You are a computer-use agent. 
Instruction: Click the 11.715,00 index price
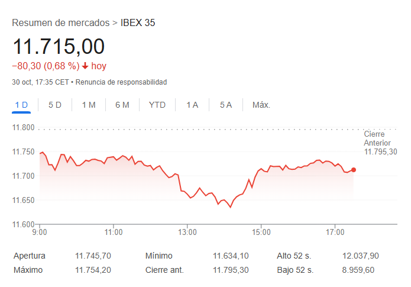[59, 46]
